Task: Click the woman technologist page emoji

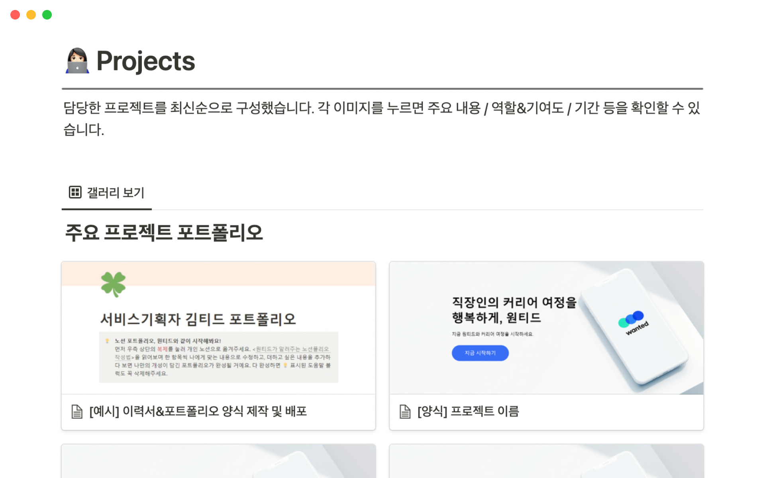Action: [x=77, y=61]
